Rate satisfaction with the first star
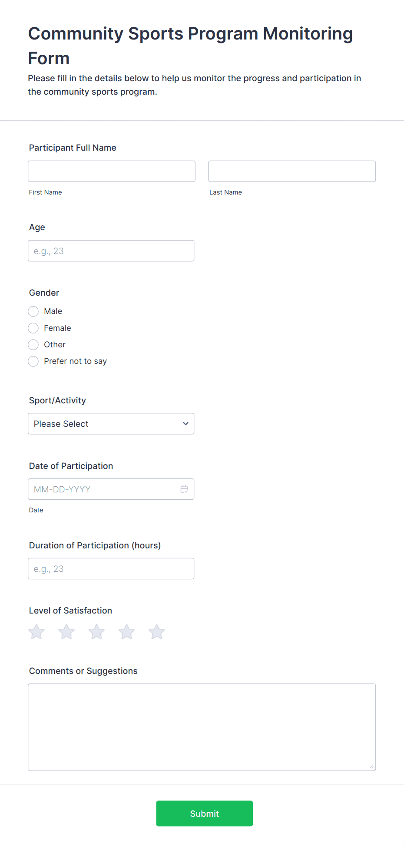 [x=36, y=632]
